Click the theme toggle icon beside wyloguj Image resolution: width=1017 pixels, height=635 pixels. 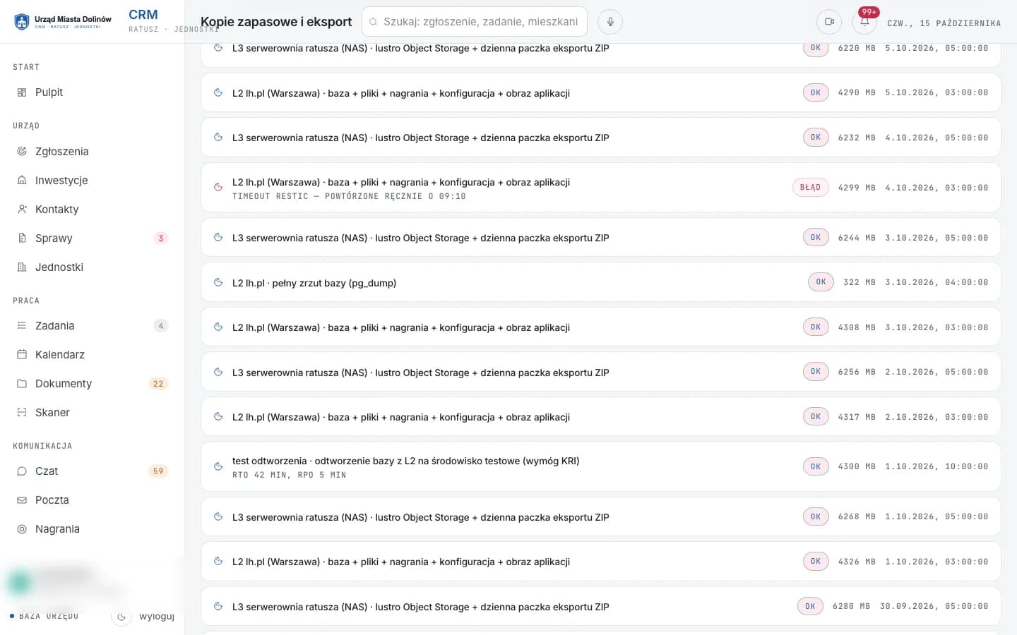121,617
